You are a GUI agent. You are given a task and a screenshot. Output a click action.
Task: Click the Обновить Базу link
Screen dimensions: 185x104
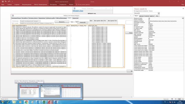click(78, 11)
